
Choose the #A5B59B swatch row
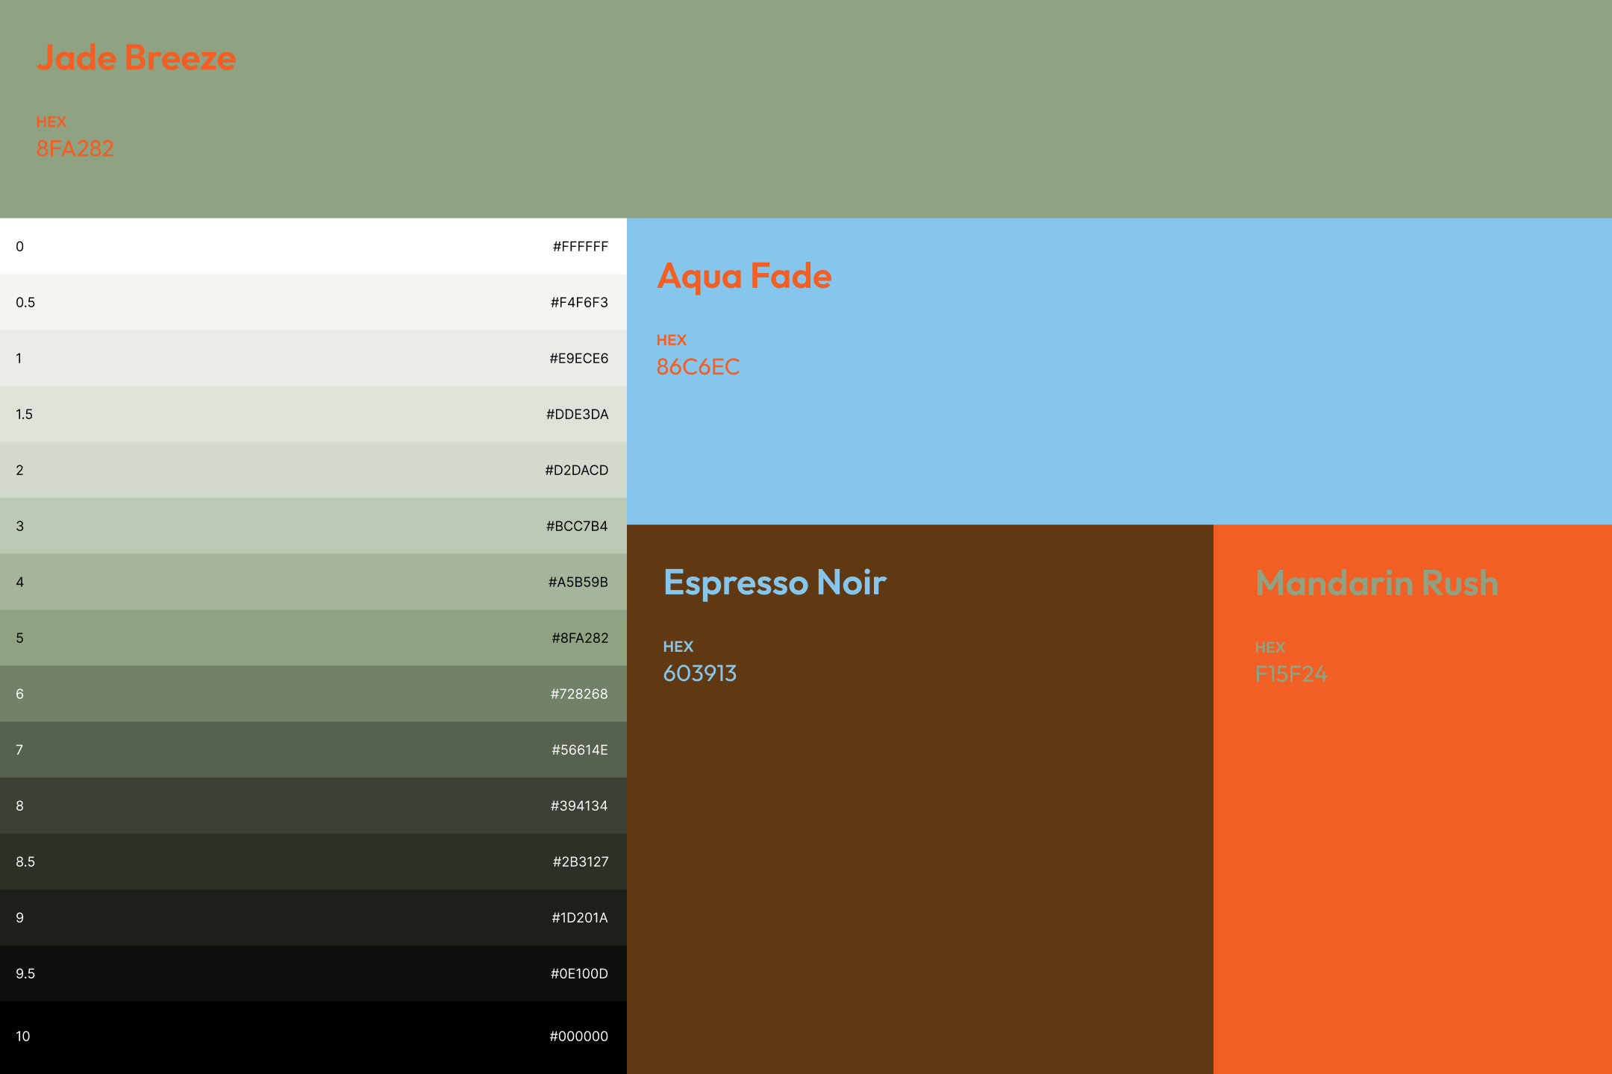(x=313, y=582)
